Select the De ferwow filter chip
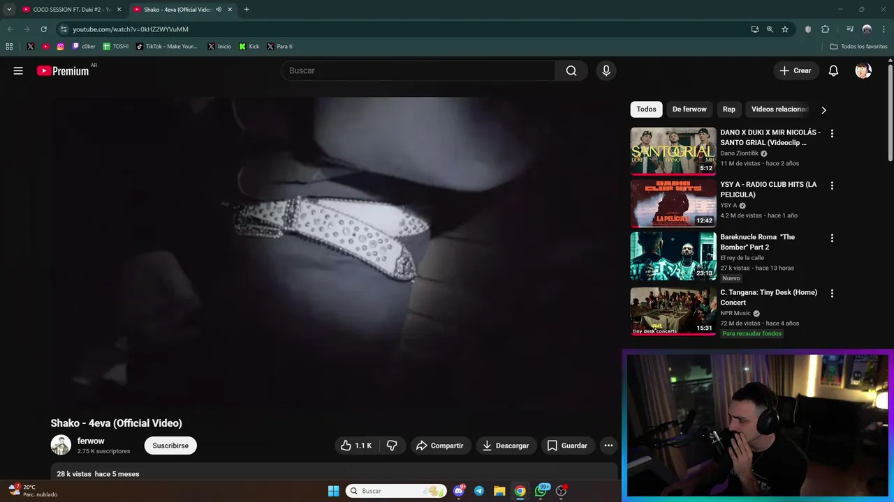 689,109
